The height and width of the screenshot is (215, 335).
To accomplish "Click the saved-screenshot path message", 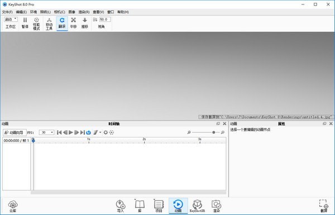I will [266, 117].
